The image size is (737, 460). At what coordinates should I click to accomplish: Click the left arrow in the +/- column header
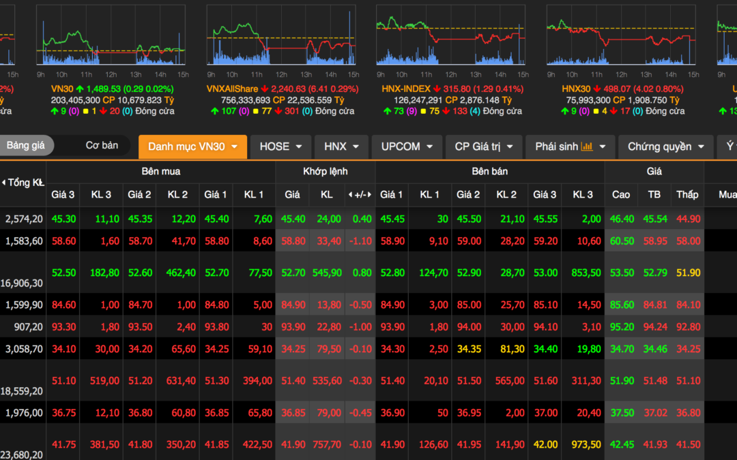(x=351, y=195)
